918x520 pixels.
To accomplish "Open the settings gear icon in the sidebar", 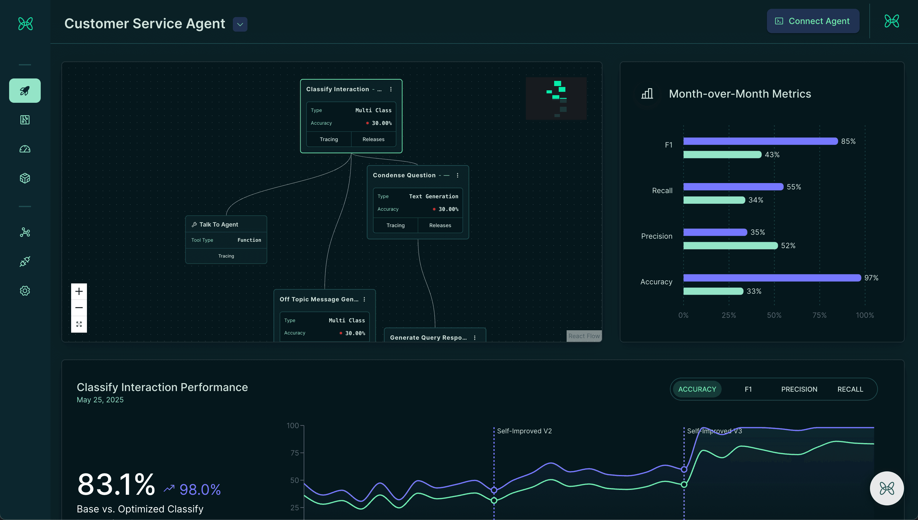I will [x=24, y=290].
